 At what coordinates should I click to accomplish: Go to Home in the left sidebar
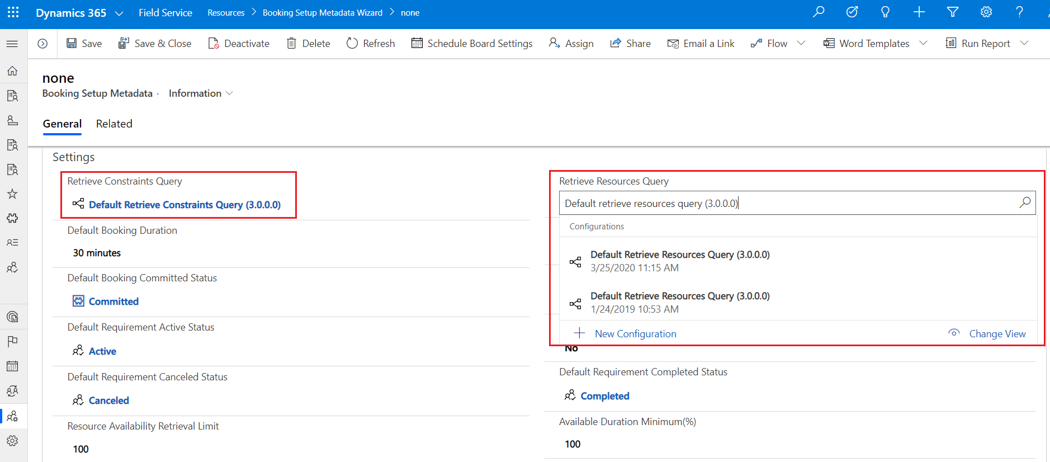pyautogui.click(x=12, y=71)
